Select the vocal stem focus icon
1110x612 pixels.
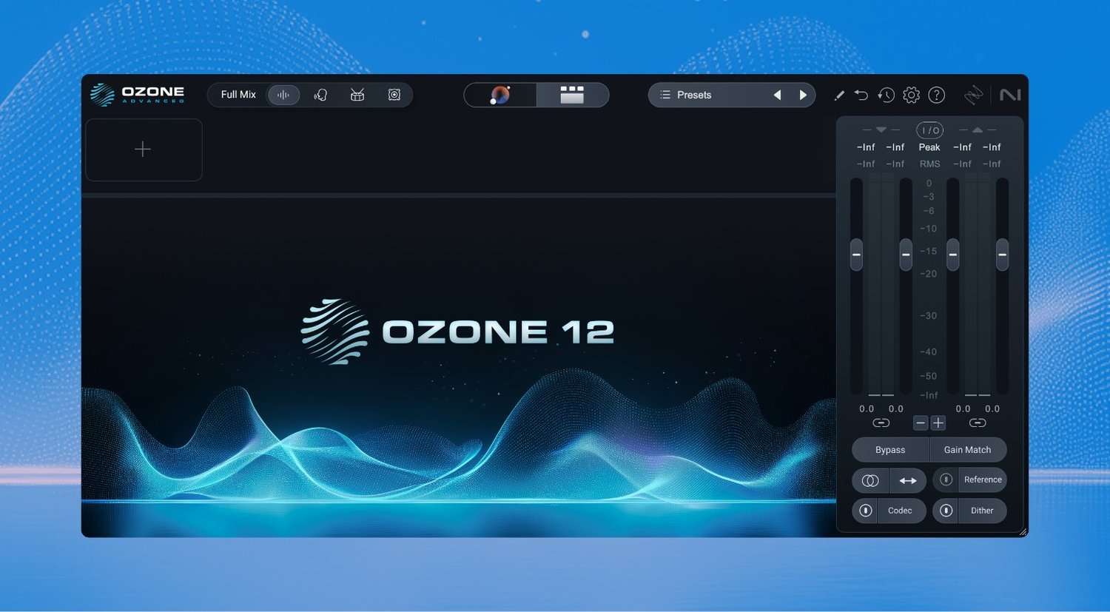coord(320,95)
